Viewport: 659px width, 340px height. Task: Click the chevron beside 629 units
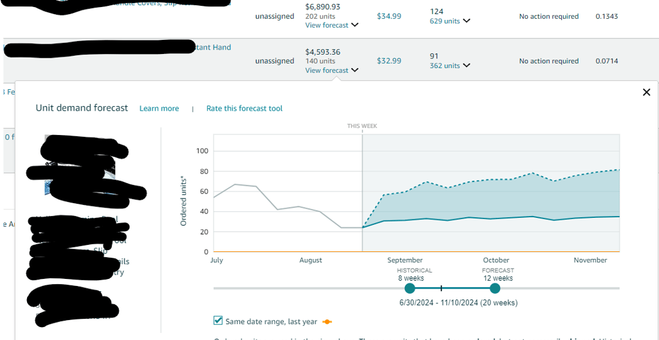tap(467, 21)
